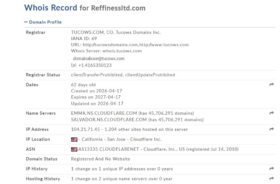
Task: Click the phone number +1.4165350123
Action: [95, 65]
